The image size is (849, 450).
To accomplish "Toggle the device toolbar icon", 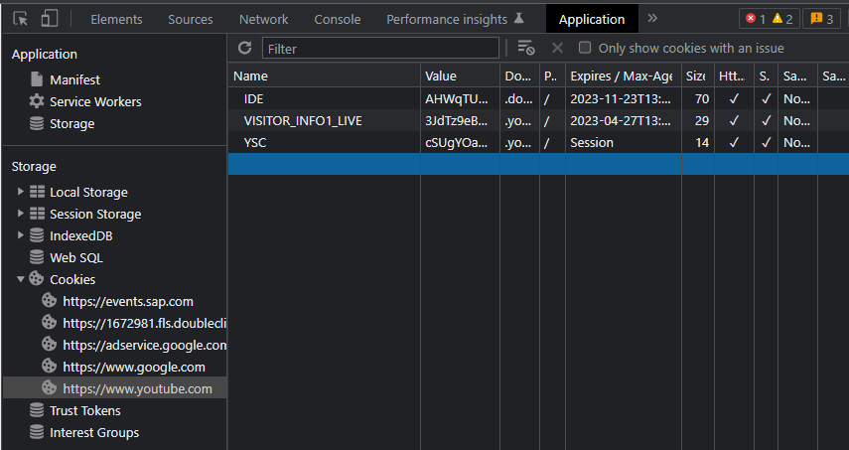I will (x=50, y=19).
